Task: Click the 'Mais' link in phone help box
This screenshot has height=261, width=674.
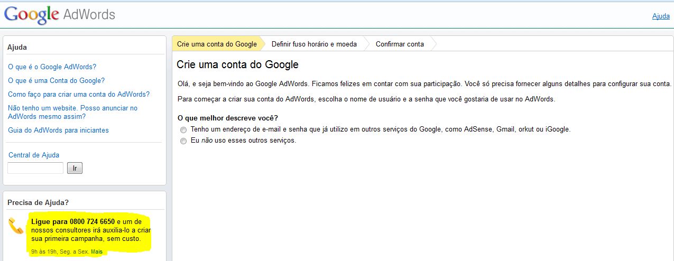Action: pyautogui.click(x=97, y=251)
